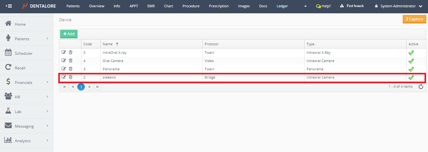Click the edit icon for IntraOral X-ray
Viewport: 428px width, 152px height.
coord(64,53)
